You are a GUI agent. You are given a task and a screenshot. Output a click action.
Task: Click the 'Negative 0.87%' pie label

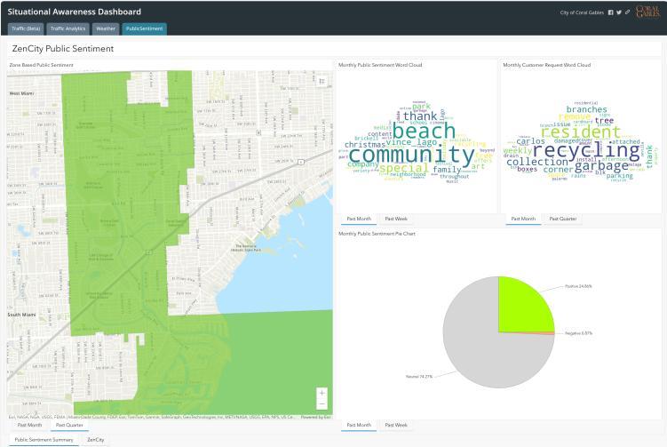click(578, 333)
